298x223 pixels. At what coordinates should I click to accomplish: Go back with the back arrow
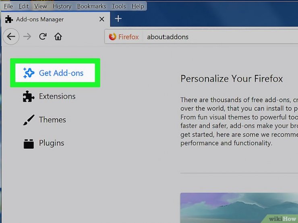click(x=11, y=37)
